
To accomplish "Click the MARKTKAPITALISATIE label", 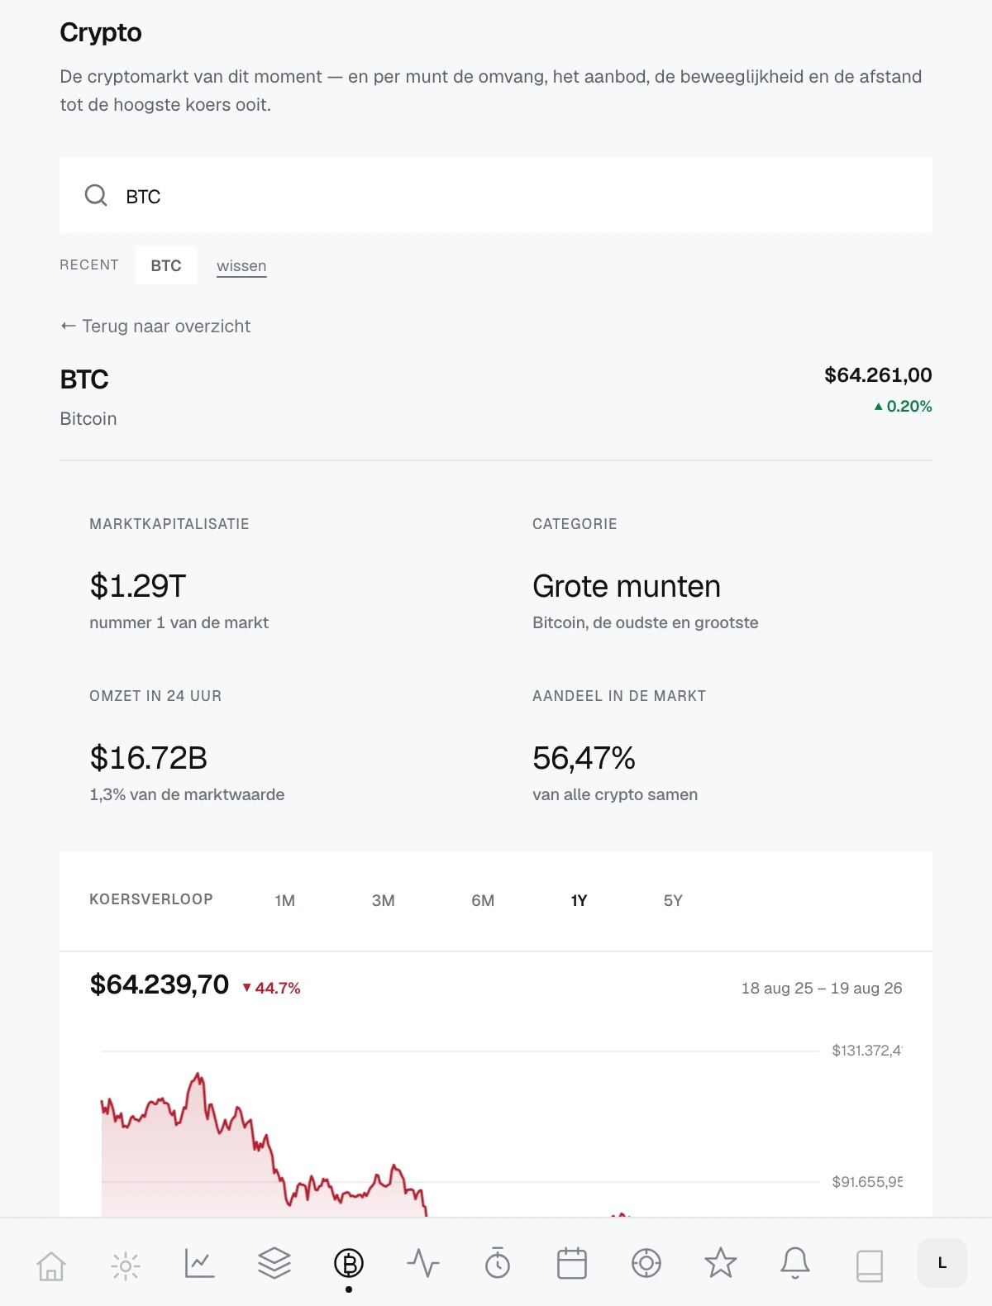I will pos(169,524).
